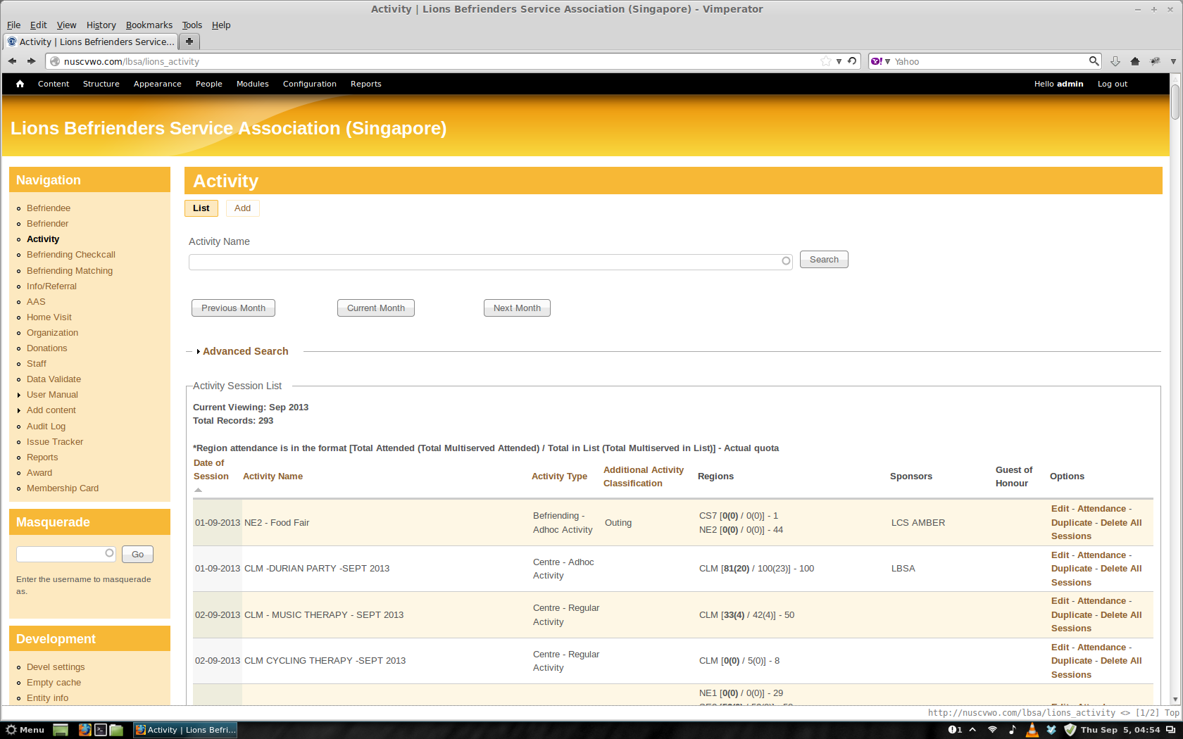The image size is (1183, 739).
Task: Click the notification alert tray icon
Action: (955, 730)
